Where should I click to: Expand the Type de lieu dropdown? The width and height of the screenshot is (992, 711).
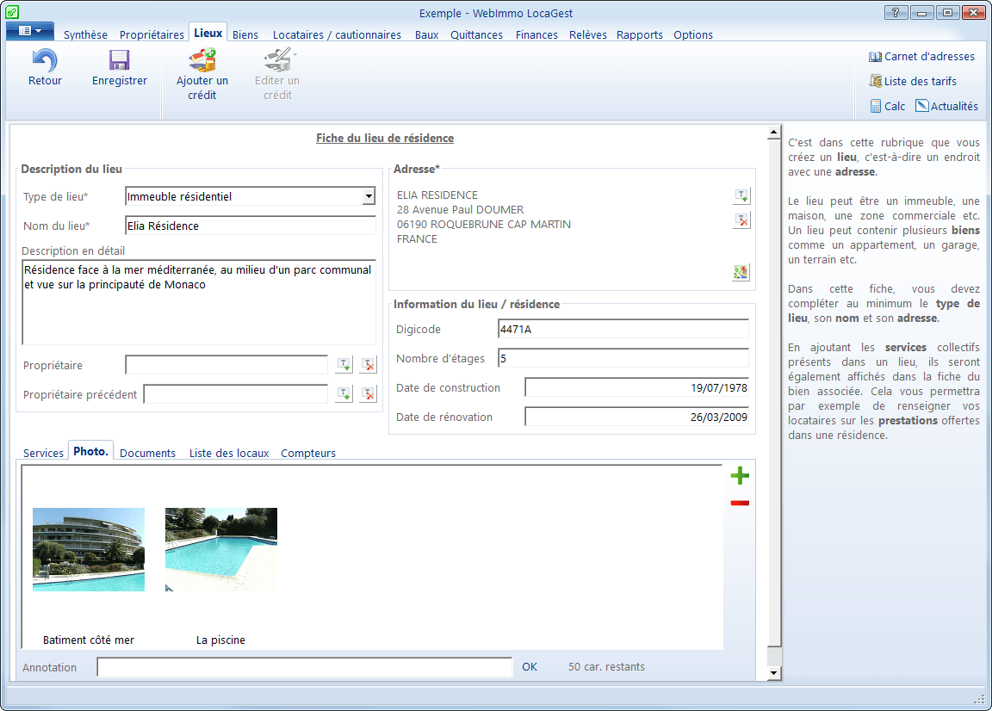(x=369, y=196)
